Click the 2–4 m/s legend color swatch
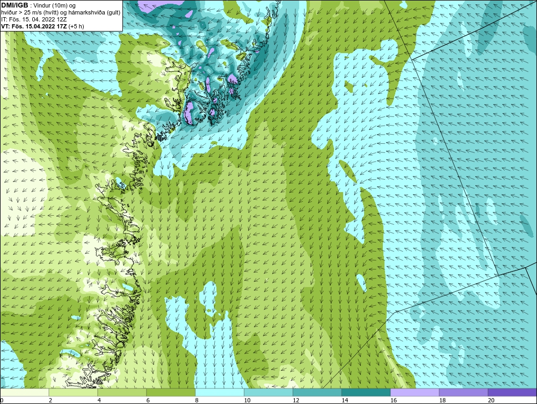Image resolution: width=537 pixels, height=404 pixels. pos(73,392)
